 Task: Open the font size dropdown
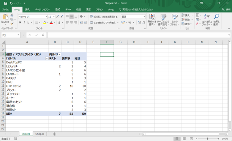point(54,17)
